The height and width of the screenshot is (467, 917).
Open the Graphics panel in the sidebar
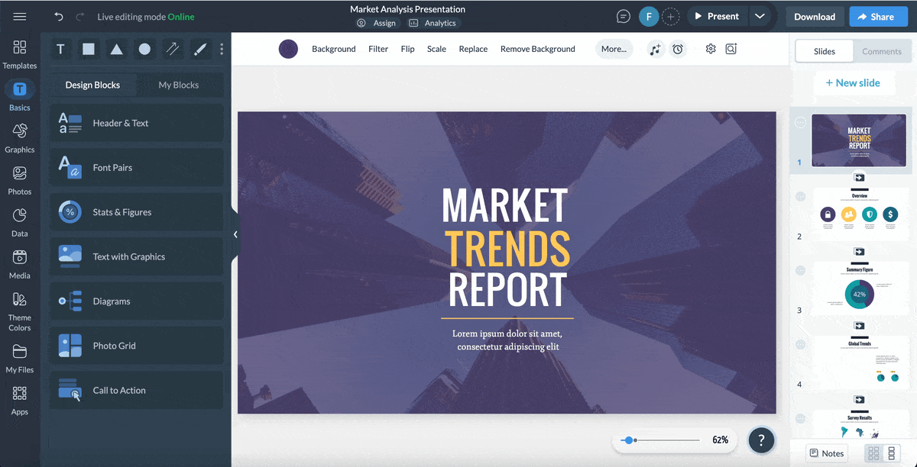click(19, 138)
